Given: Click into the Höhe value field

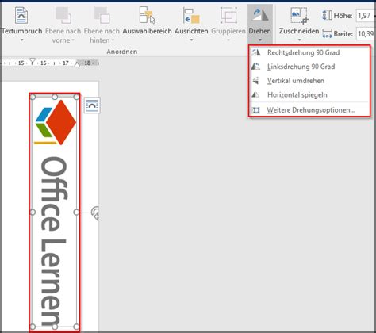Looking at the screenshot, I should [x=366, y=16].
